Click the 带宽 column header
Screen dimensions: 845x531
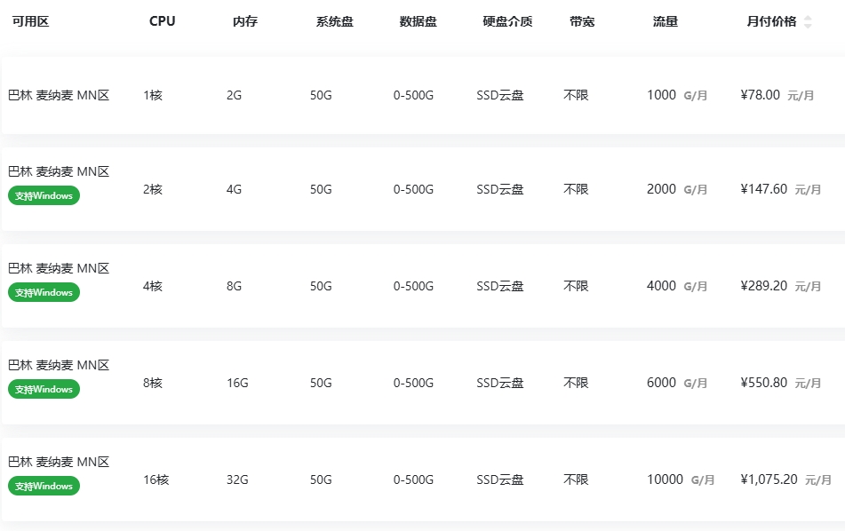(582, 22)
